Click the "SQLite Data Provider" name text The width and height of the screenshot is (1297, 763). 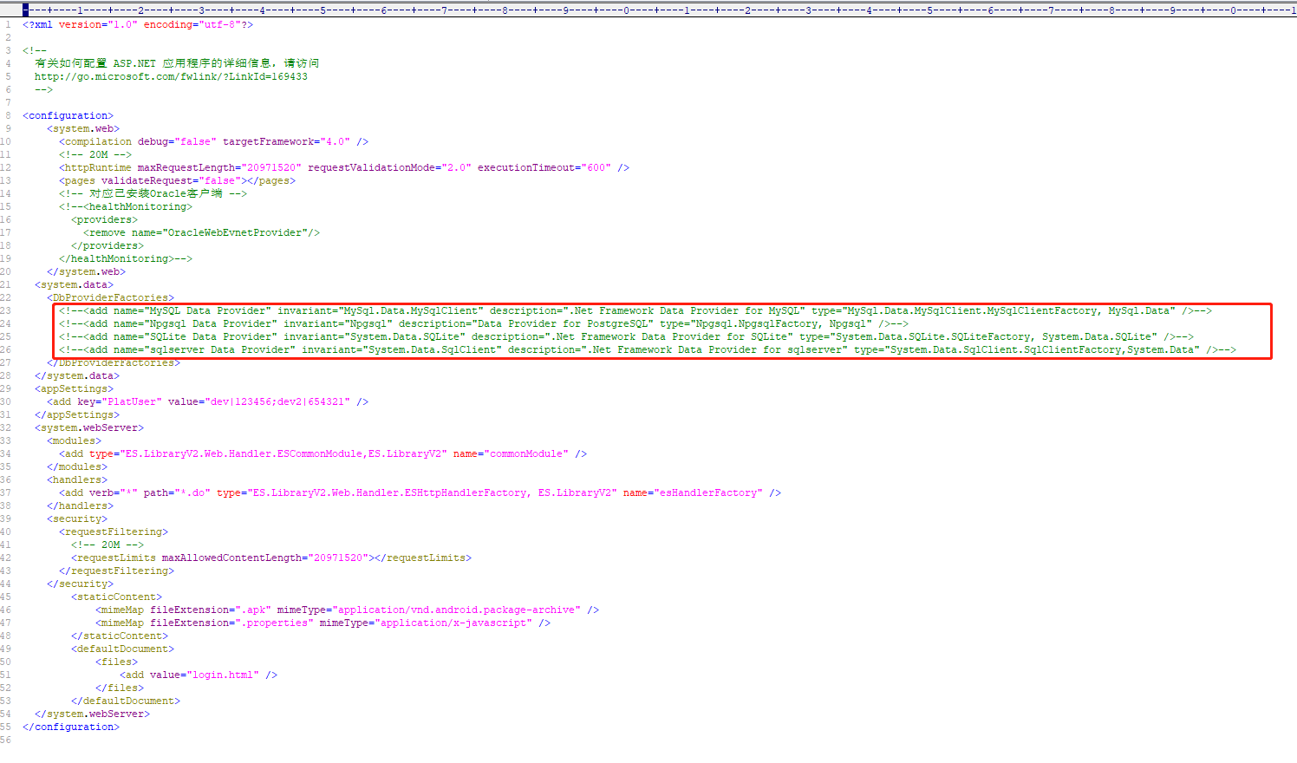click(211, 336)
